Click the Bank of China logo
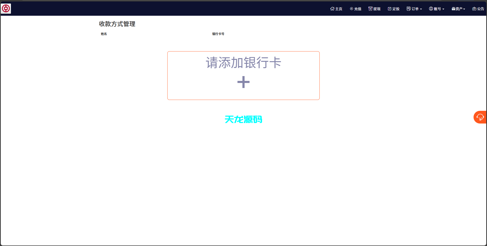487x246 pixels. click(x=6, y=8)
